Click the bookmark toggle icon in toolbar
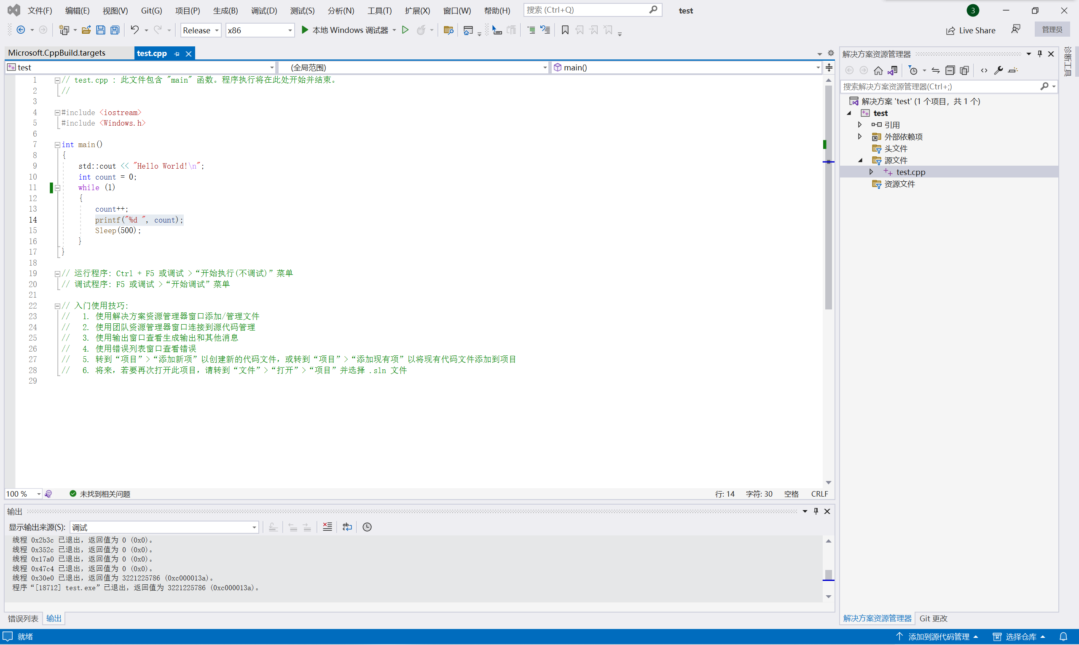Viewport: 1079px width, 645px height. [x=565, y=30]
